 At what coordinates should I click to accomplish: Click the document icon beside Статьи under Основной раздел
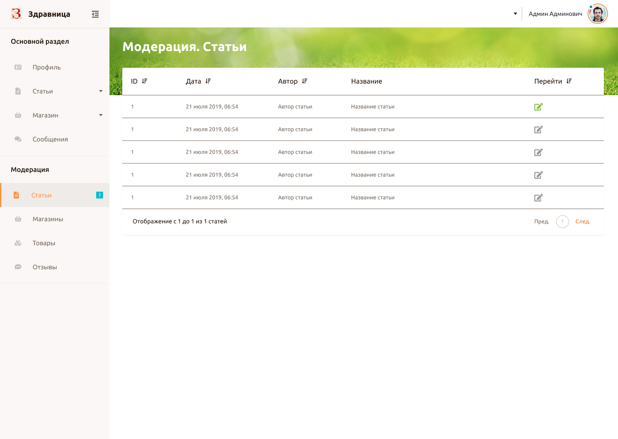pyautogui.click(x=18, y=91)
